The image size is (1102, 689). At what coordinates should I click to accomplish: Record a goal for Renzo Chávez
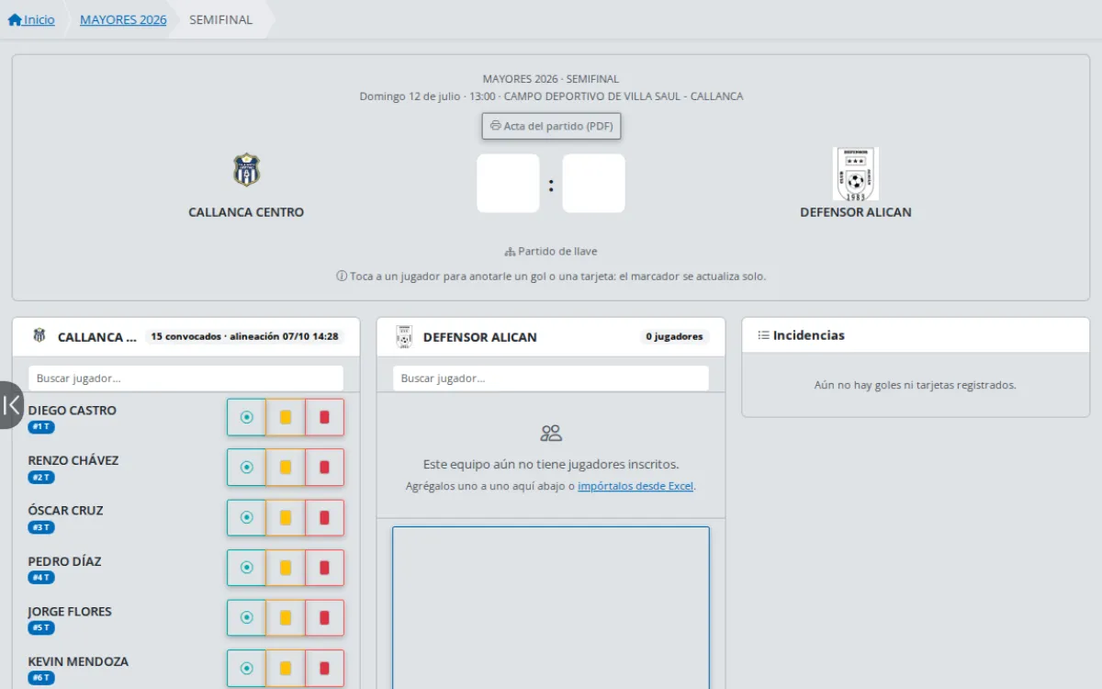246,468
